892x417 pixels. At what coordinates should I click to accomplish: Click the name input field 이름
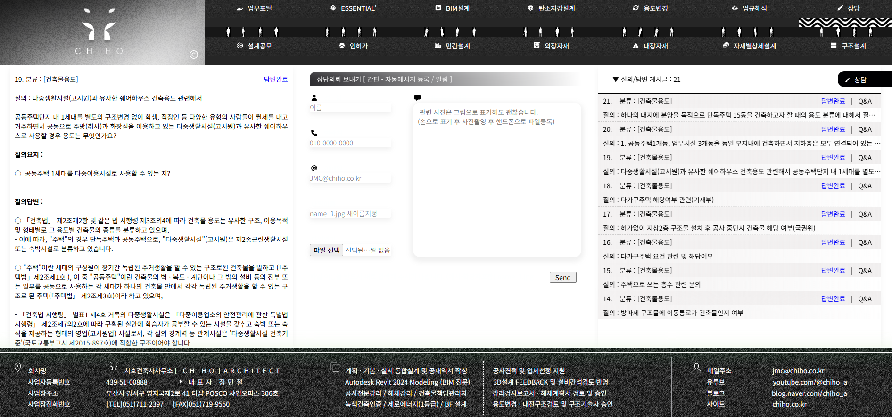click(350, 108)
